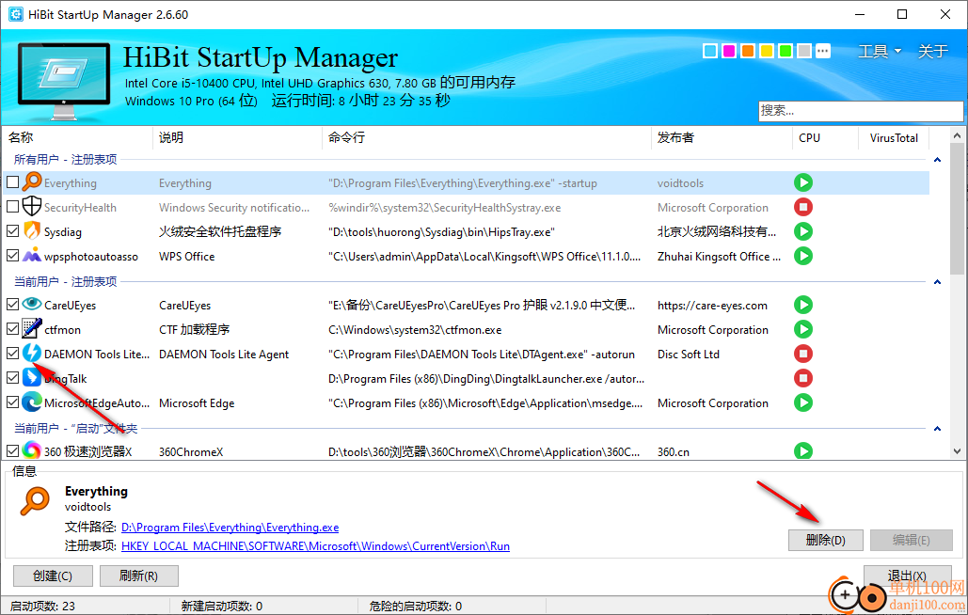Image resolution: width=968 pixels, height=615 pixels.
Task: Click the 创建(C) button
Action: point(53,576)
